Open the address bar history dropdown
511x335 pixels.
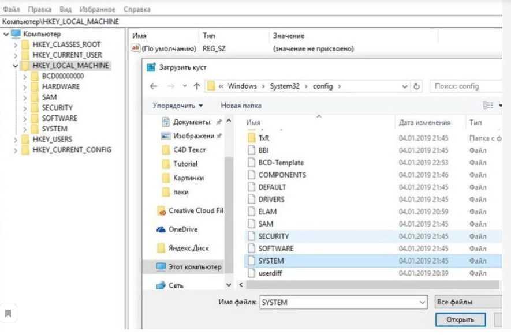404,86
